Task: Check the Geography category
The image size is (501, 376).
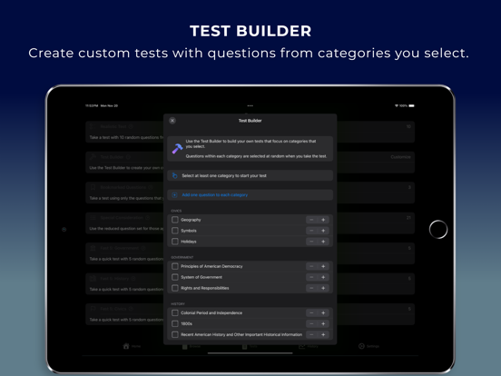Action: point(175,220)
